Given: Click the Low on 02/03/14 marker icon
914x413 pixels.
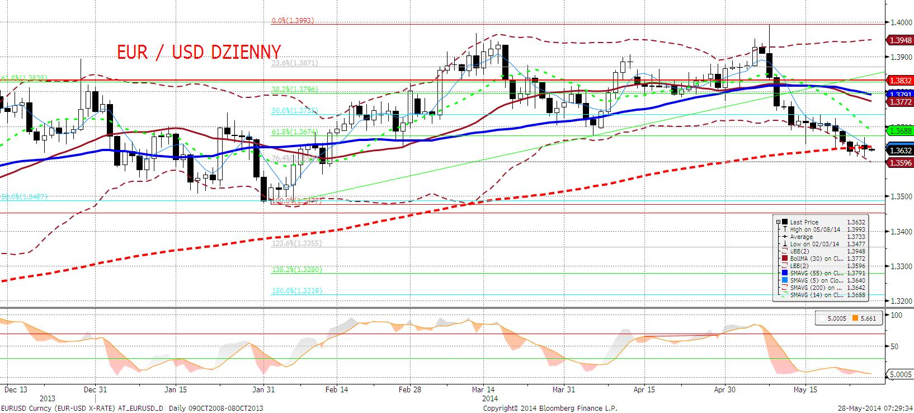Looking at the screenshot, I should coord(785,244).
